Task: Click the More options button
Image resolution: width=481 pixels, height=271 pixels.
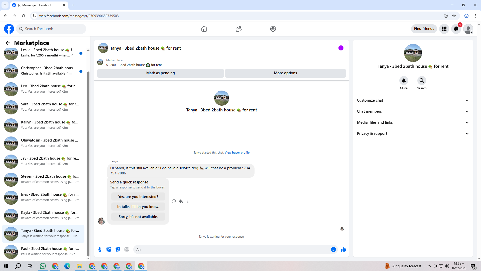Action: tap(285, 73)
